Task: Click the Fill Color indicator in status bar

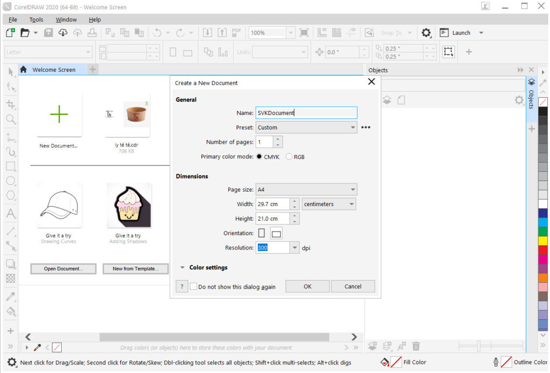Action: click(396, 362)
